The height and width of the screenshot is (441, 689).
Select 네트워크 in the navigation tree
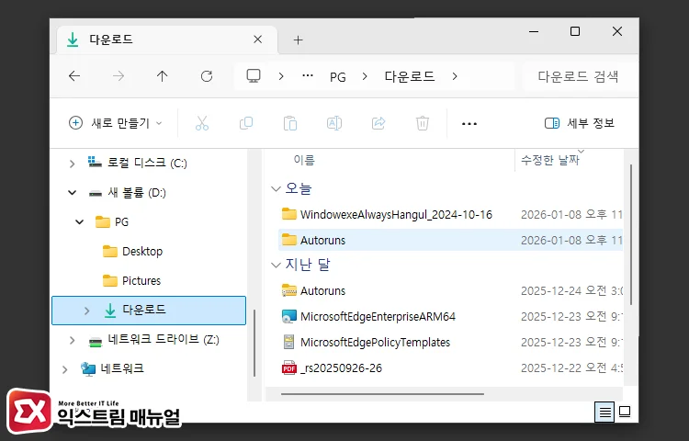[122, 368]
